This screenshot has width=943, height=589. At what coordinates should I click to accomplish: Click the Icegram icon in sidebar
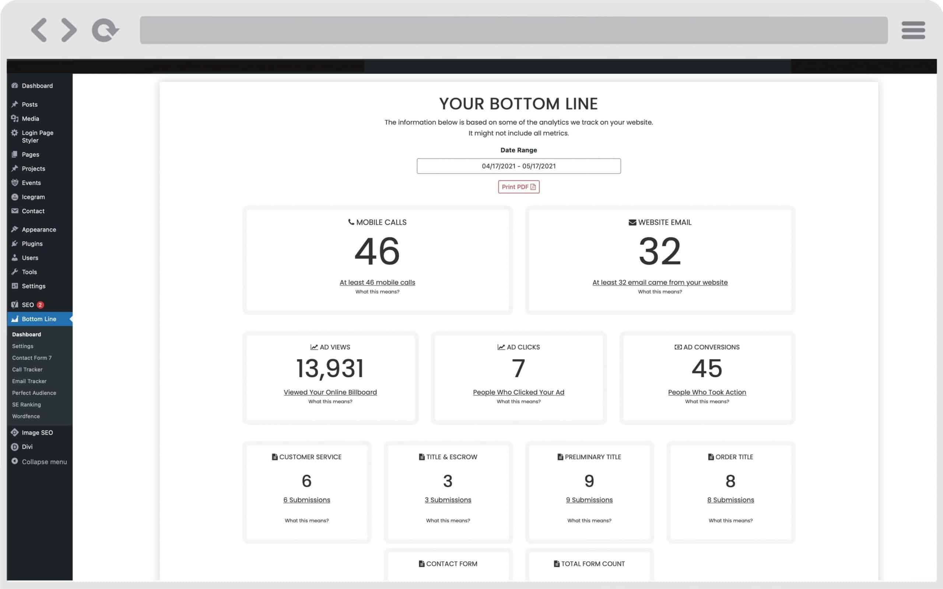tap(15, 197)
